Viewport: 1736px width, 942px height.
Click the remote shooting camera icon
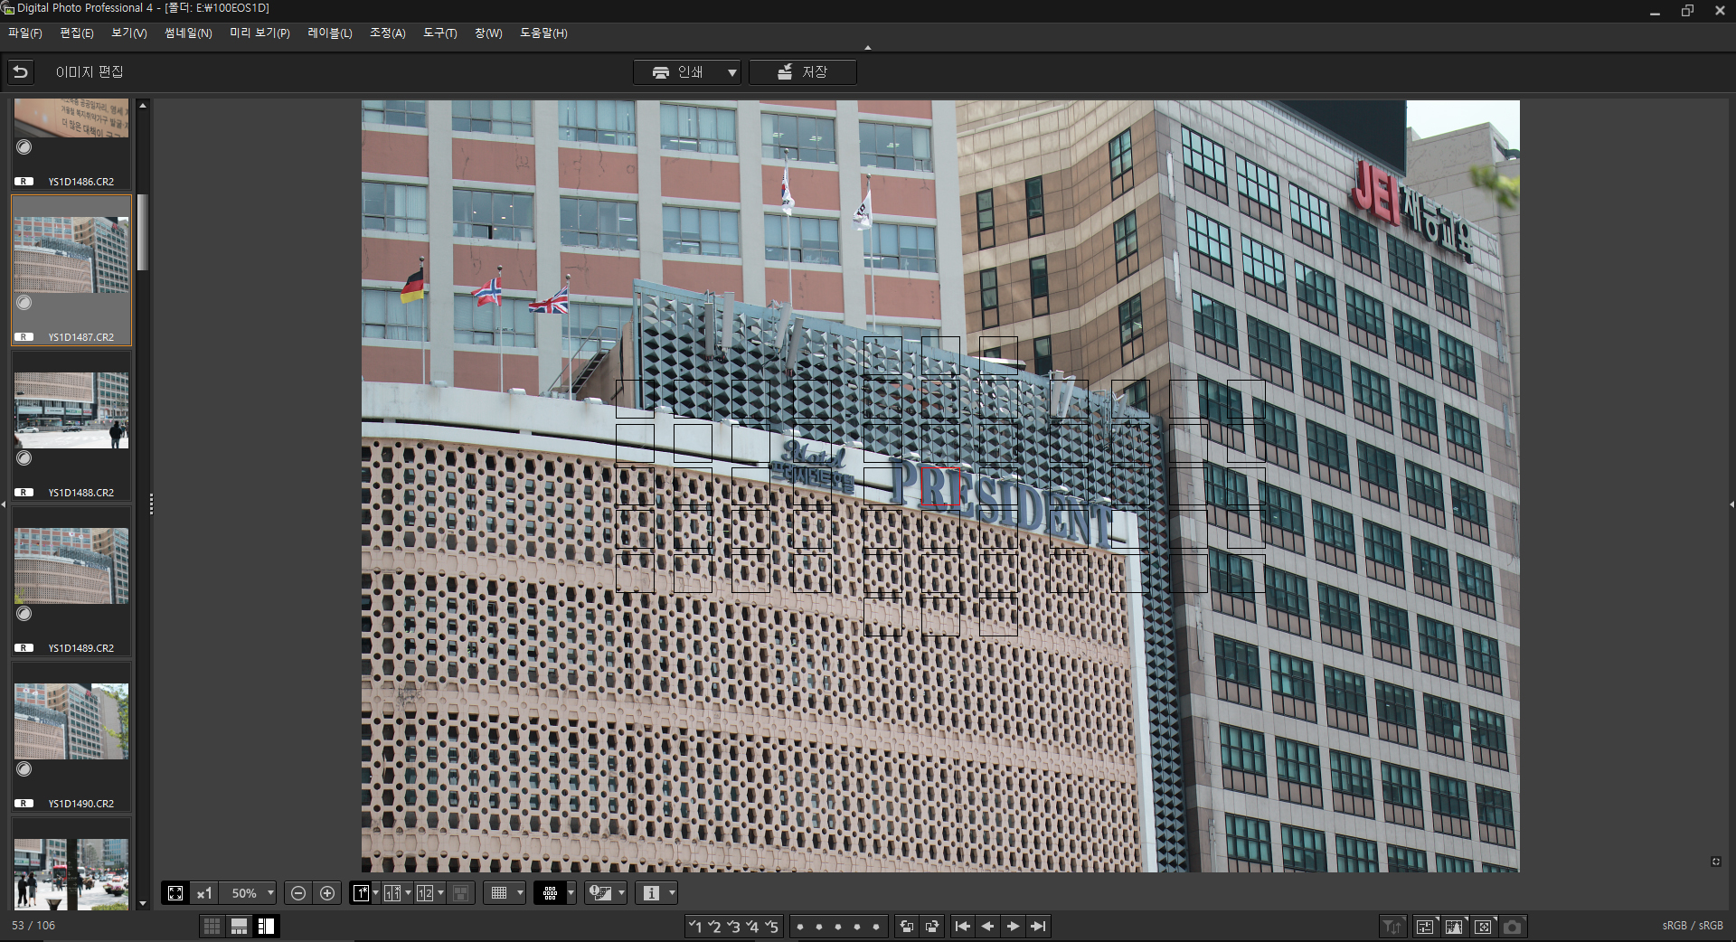pos(1513,926)
